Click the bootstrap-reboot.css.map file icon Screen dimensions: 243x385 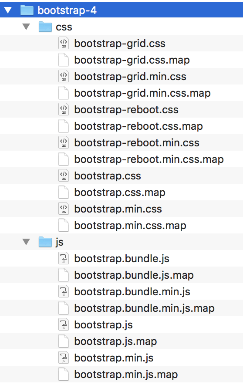click(x=64, y=126)
